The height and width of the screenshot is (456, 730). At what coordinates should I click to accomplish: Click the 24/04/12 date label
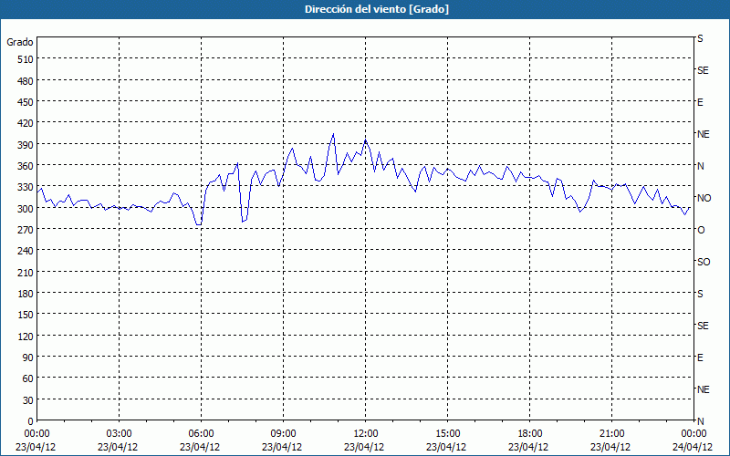click(693, 447)
